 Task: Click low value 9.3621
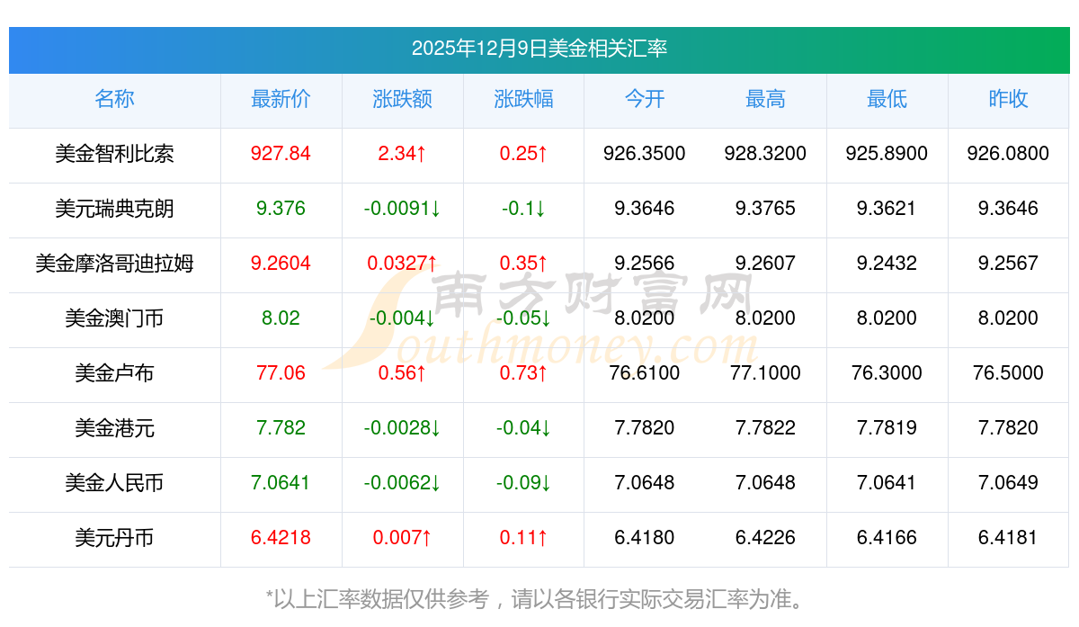pos(887,209)
